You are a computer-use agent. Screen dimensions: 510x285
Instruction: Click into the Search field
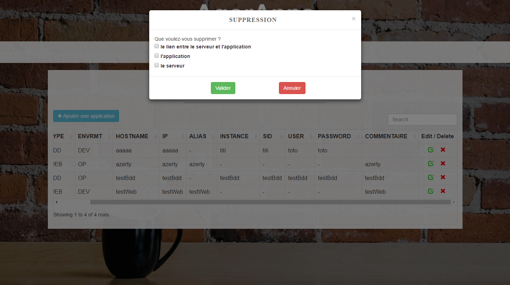pos(422,120)
